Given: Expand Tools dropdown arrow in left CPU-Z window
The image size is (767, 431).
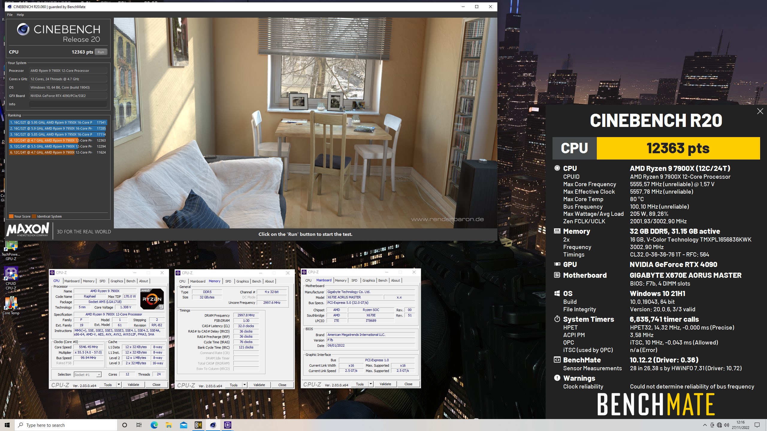Looking at the screenshot, I should coord(119,385).
